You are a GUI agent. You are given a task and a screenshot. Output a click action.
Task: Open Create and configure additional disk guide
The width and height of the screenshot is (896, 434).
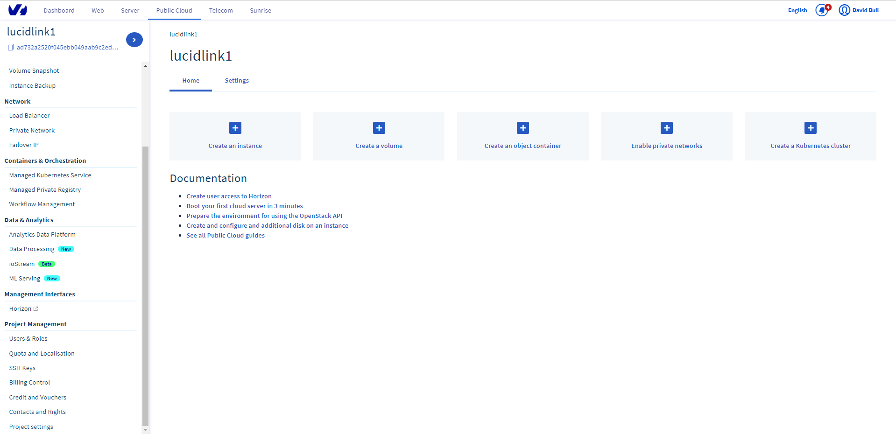pyautogui.click(x=268, y=225)
